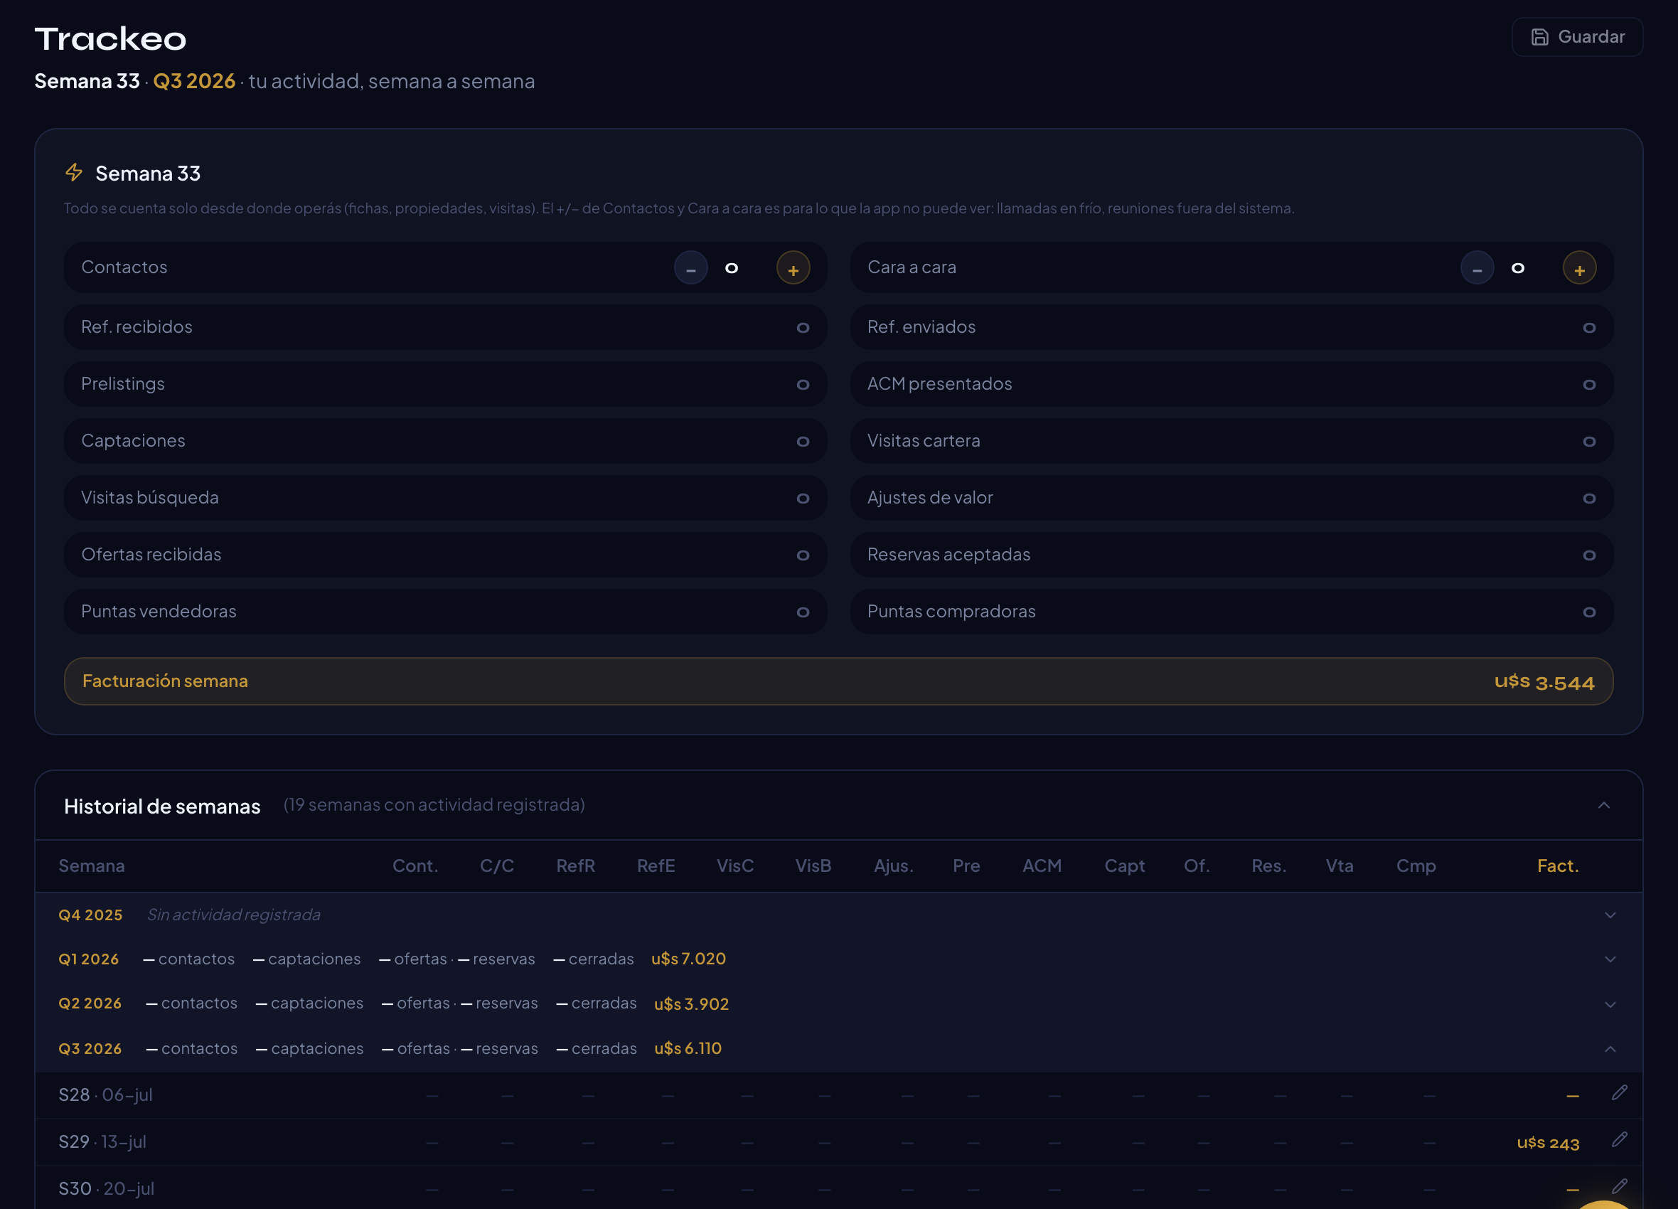Decrease the Cara a cara count
This screenshot has height=1209, width=1678.
point(1477,268)
